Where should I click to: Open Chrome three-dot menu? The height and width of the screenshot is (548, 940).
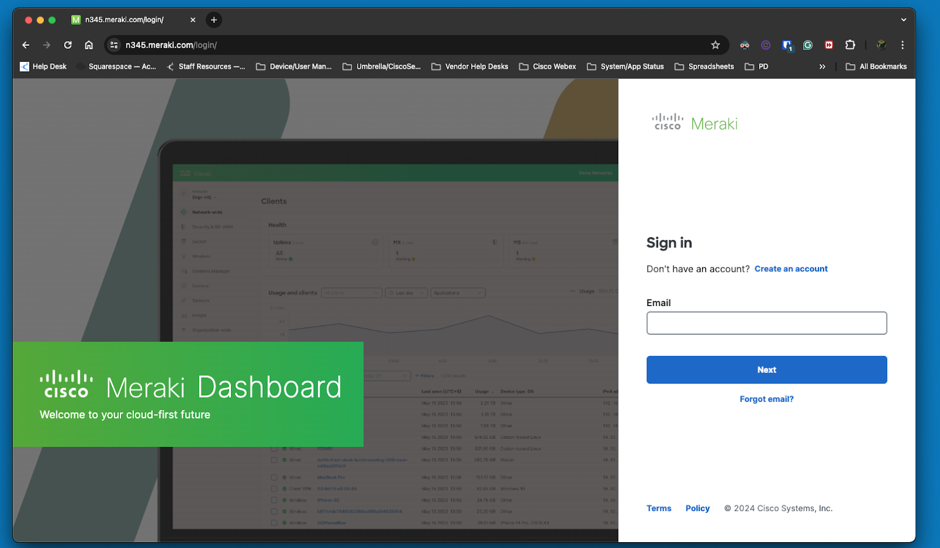point(902,45)
